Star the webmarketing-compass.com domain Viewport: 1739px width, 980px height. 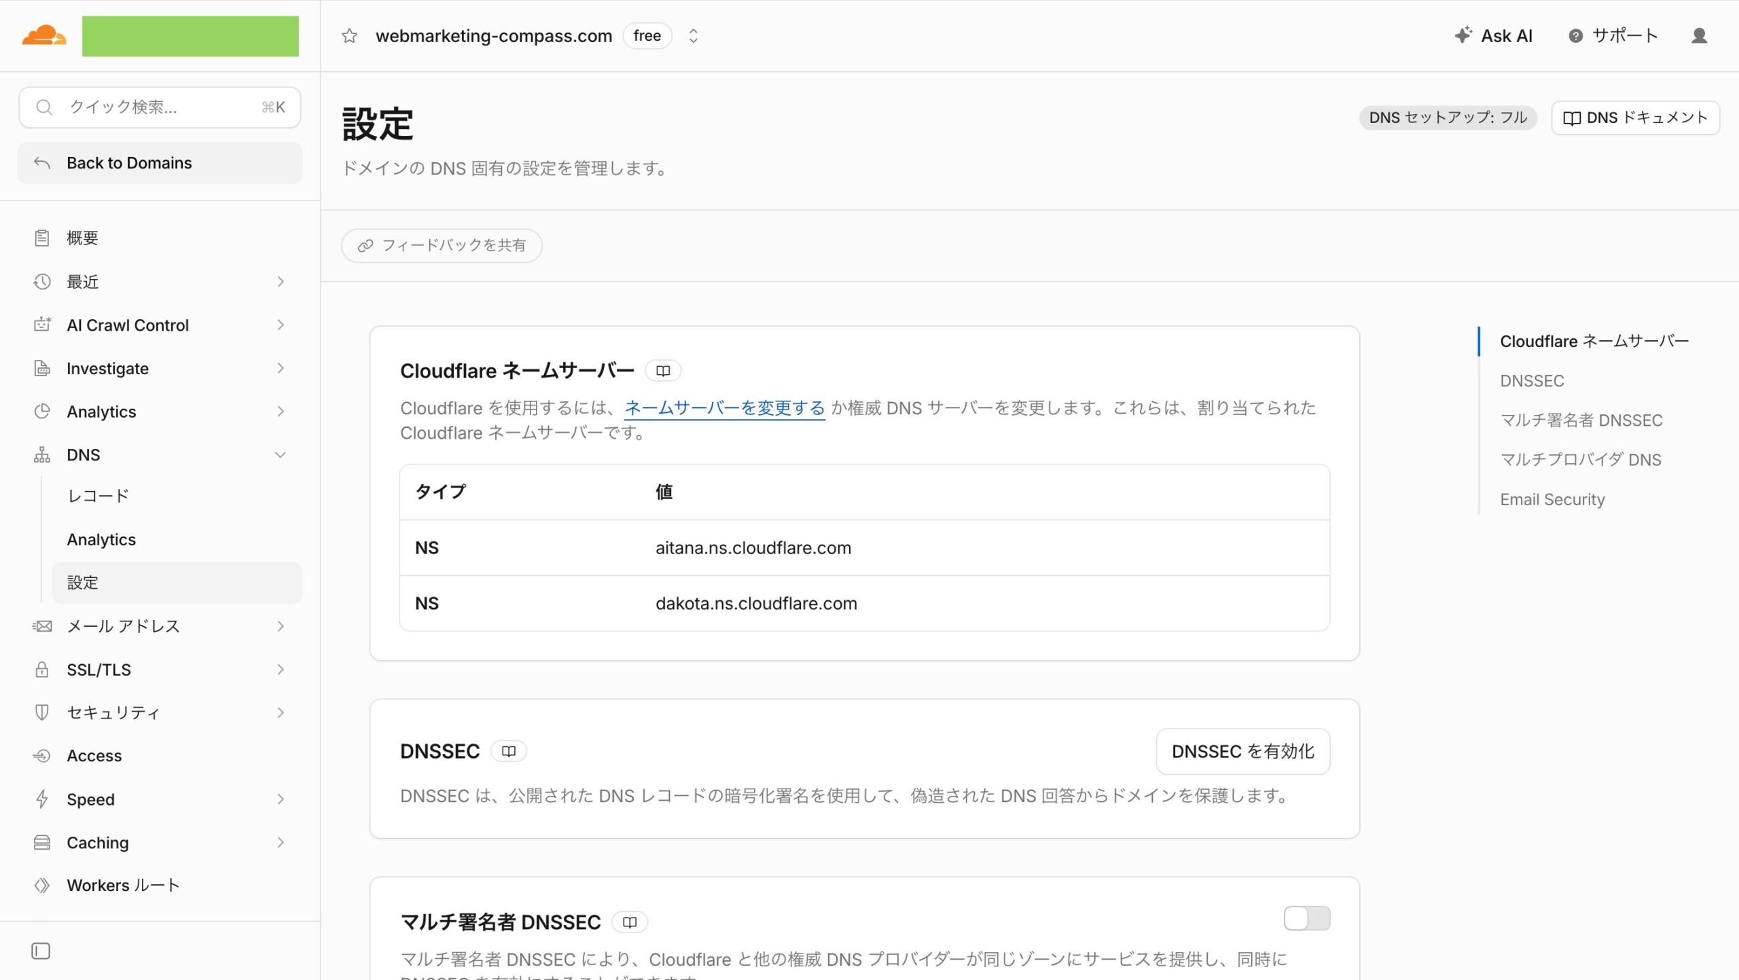point(349,35)
